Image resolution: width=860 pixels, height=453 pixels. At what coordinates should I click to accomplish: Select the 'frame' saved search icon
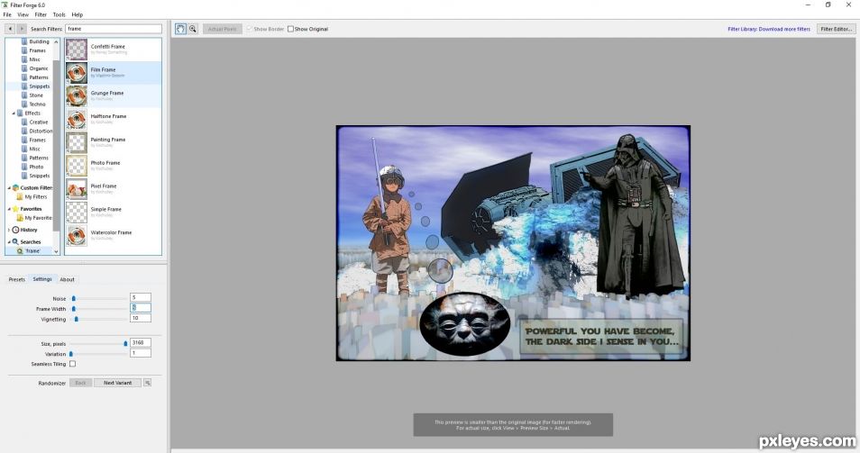20,251
